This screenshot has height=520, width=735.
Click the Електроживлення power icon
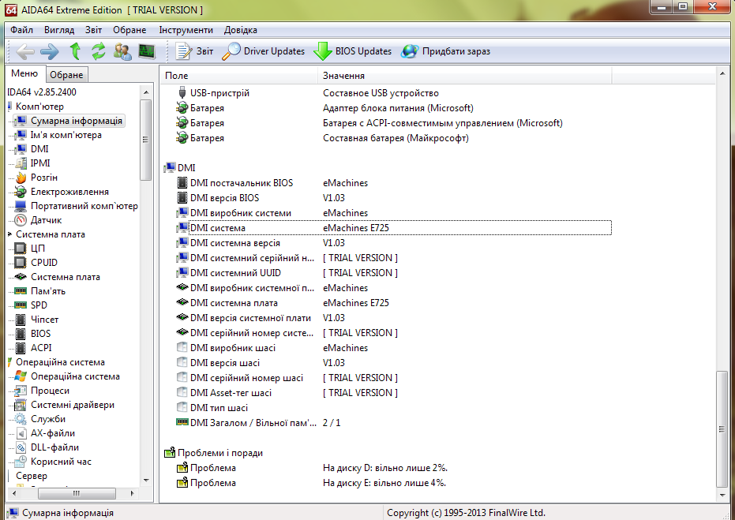click(21, 192)
